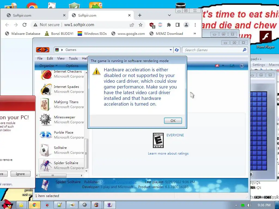Viewport: 279px width, 209px height.
Task: Click the search magnifier in Games window
Action: coord(244,50)
